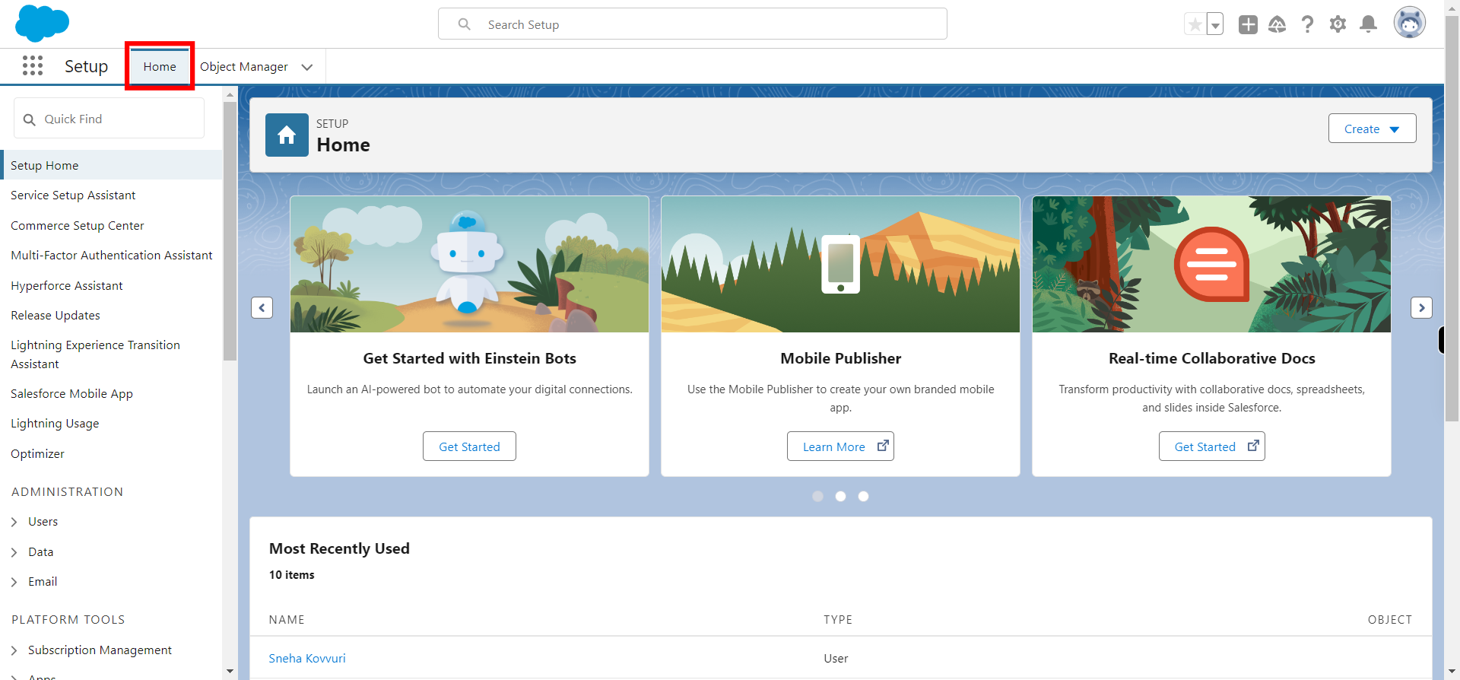Click the TYPE column header

pos(838,620)
